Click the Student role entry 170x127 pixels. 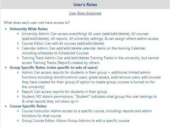pos(89,99)
